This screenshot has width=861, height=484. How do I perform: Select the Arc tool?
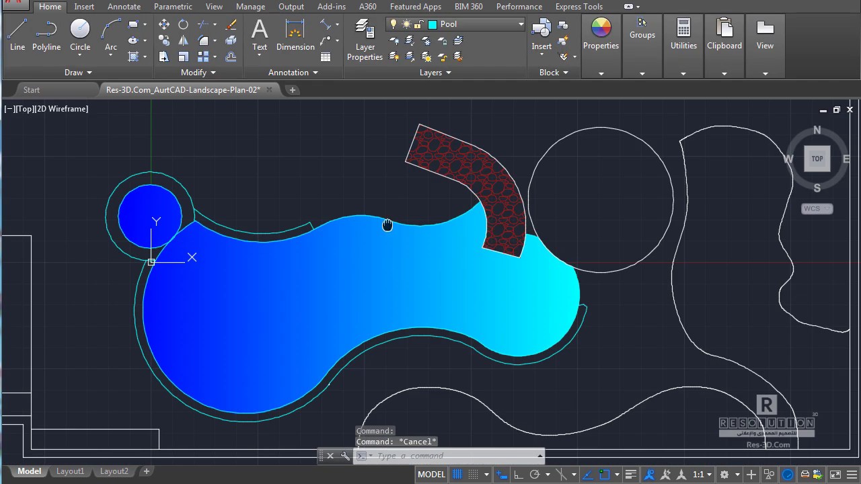pyautogui.click(x=111, y=34)
